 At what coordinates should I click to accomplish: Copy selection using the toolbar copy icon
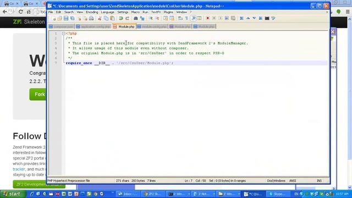point(106,18)
